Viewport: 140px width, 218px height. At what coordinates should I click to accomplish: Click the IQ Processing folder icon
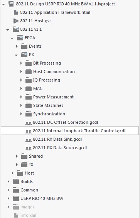[29, 80]
